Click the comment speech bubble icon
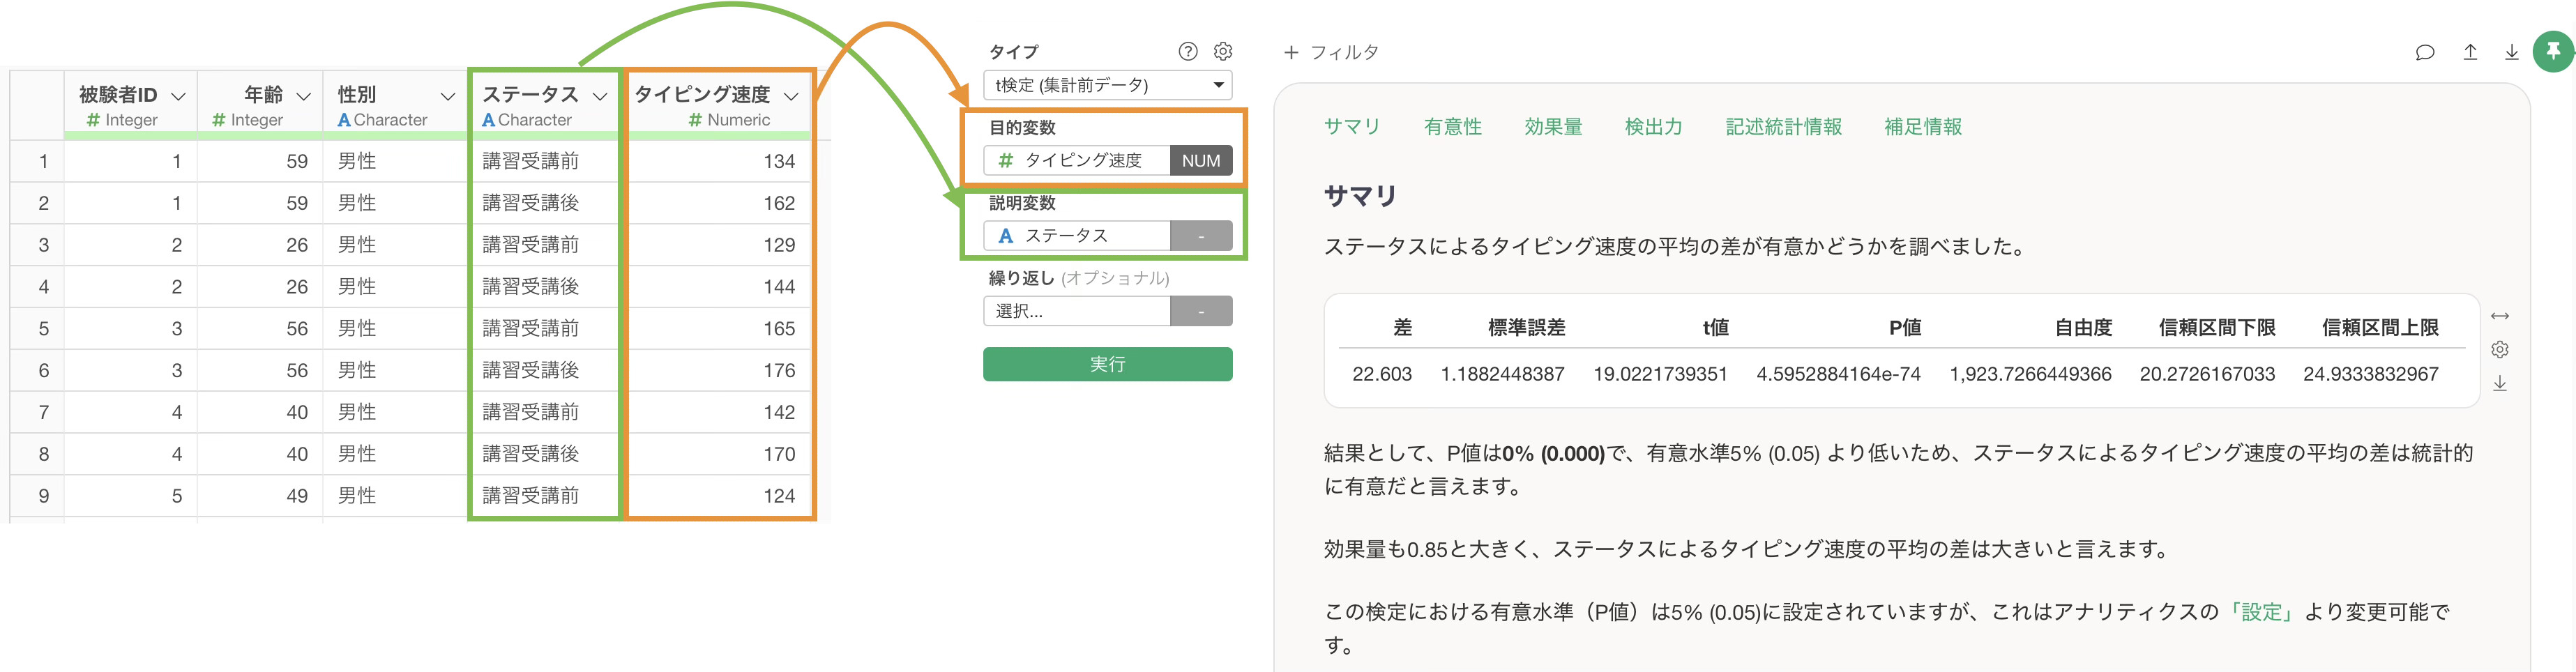 (x=2424, y=52)
